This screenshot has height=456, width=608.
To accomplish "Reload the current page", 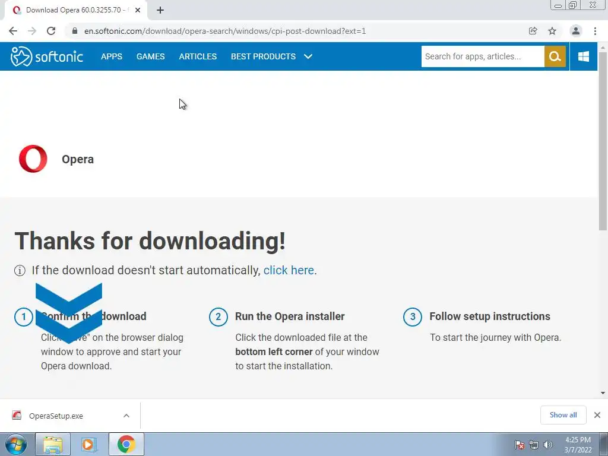I will [x=51, y=31].
